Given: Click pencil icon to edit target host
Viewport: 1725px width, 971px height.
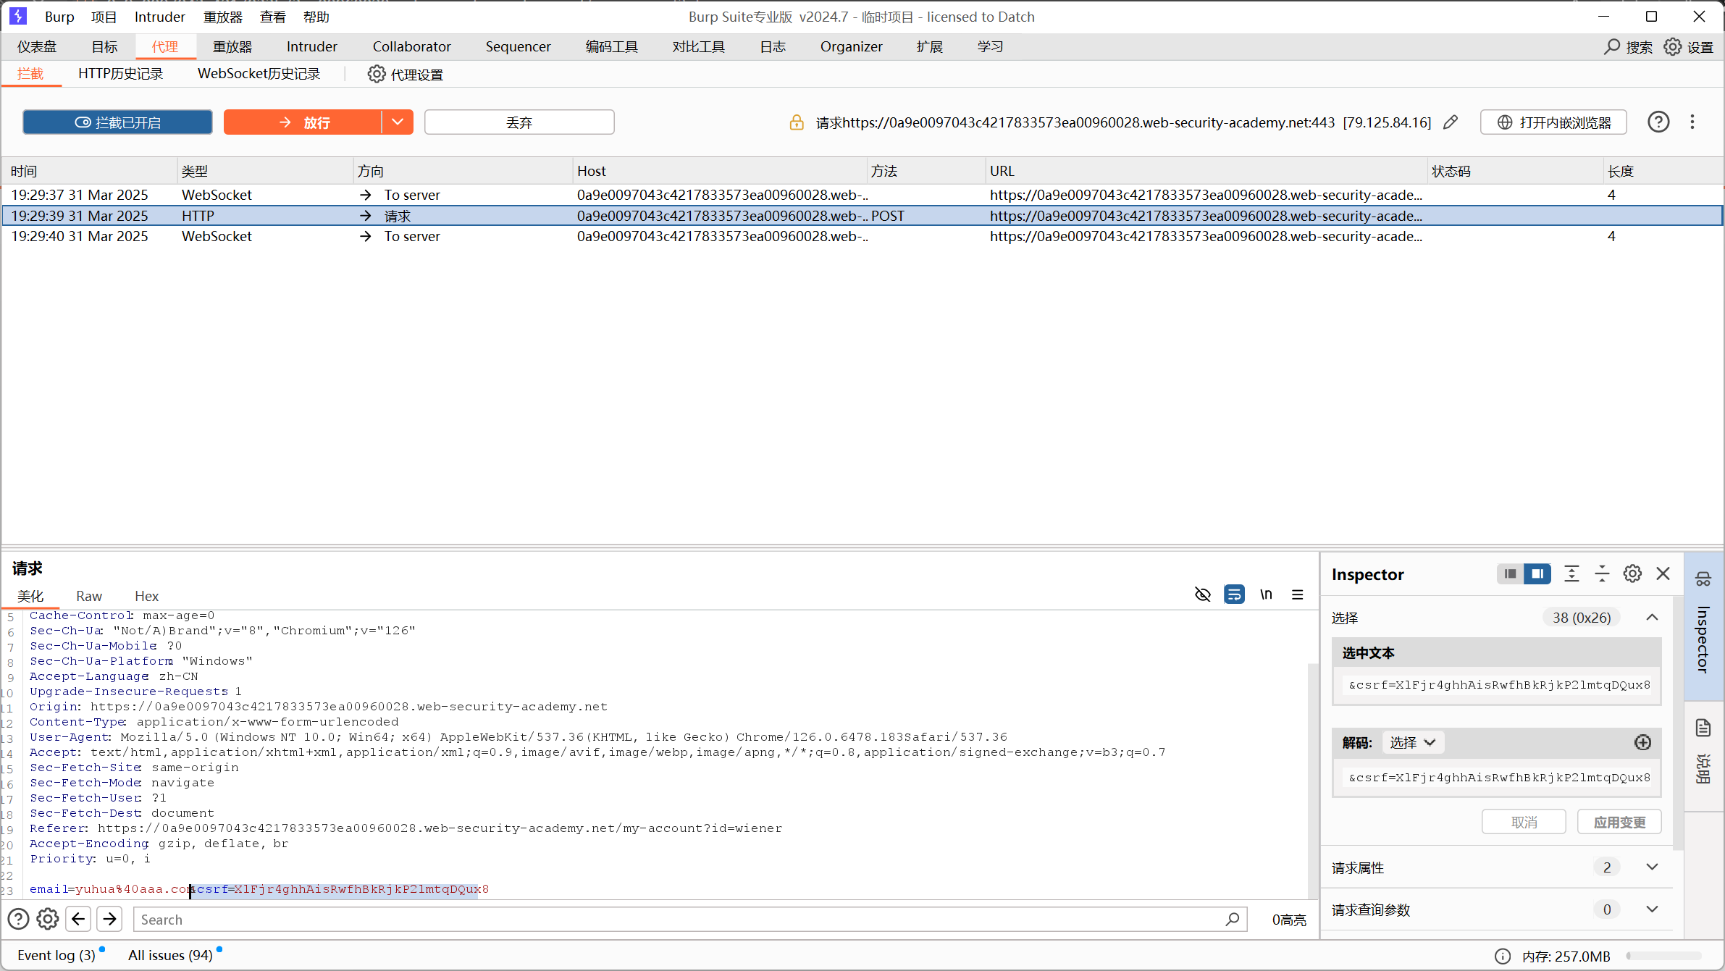Looking at the screenshot, I should pos(1450,122).
